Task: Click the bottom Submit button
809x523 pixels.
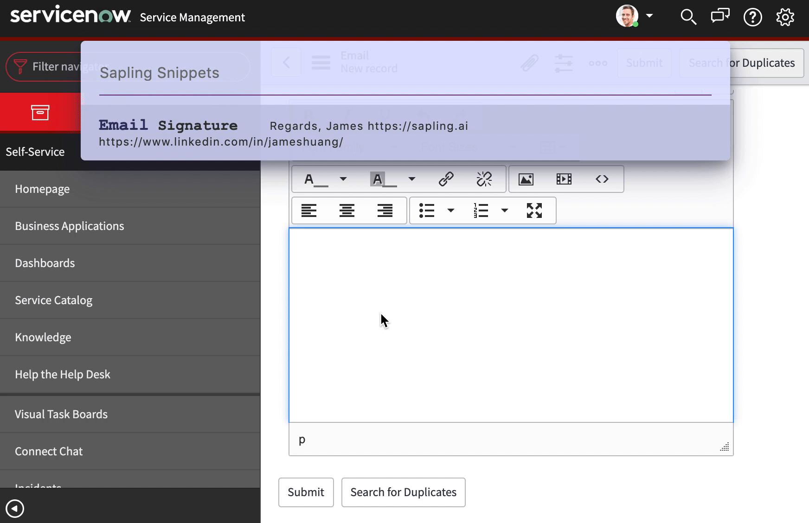Action: click(x=306, y=492)
